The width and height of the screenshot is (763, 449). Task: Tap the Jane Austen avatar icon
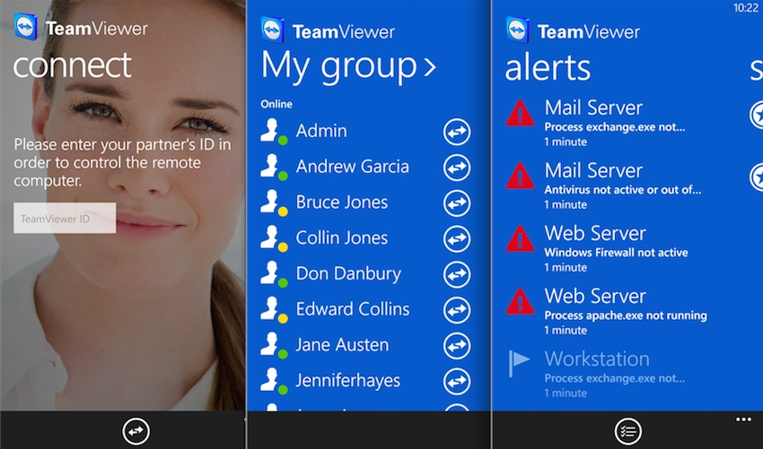click(274, 346)
